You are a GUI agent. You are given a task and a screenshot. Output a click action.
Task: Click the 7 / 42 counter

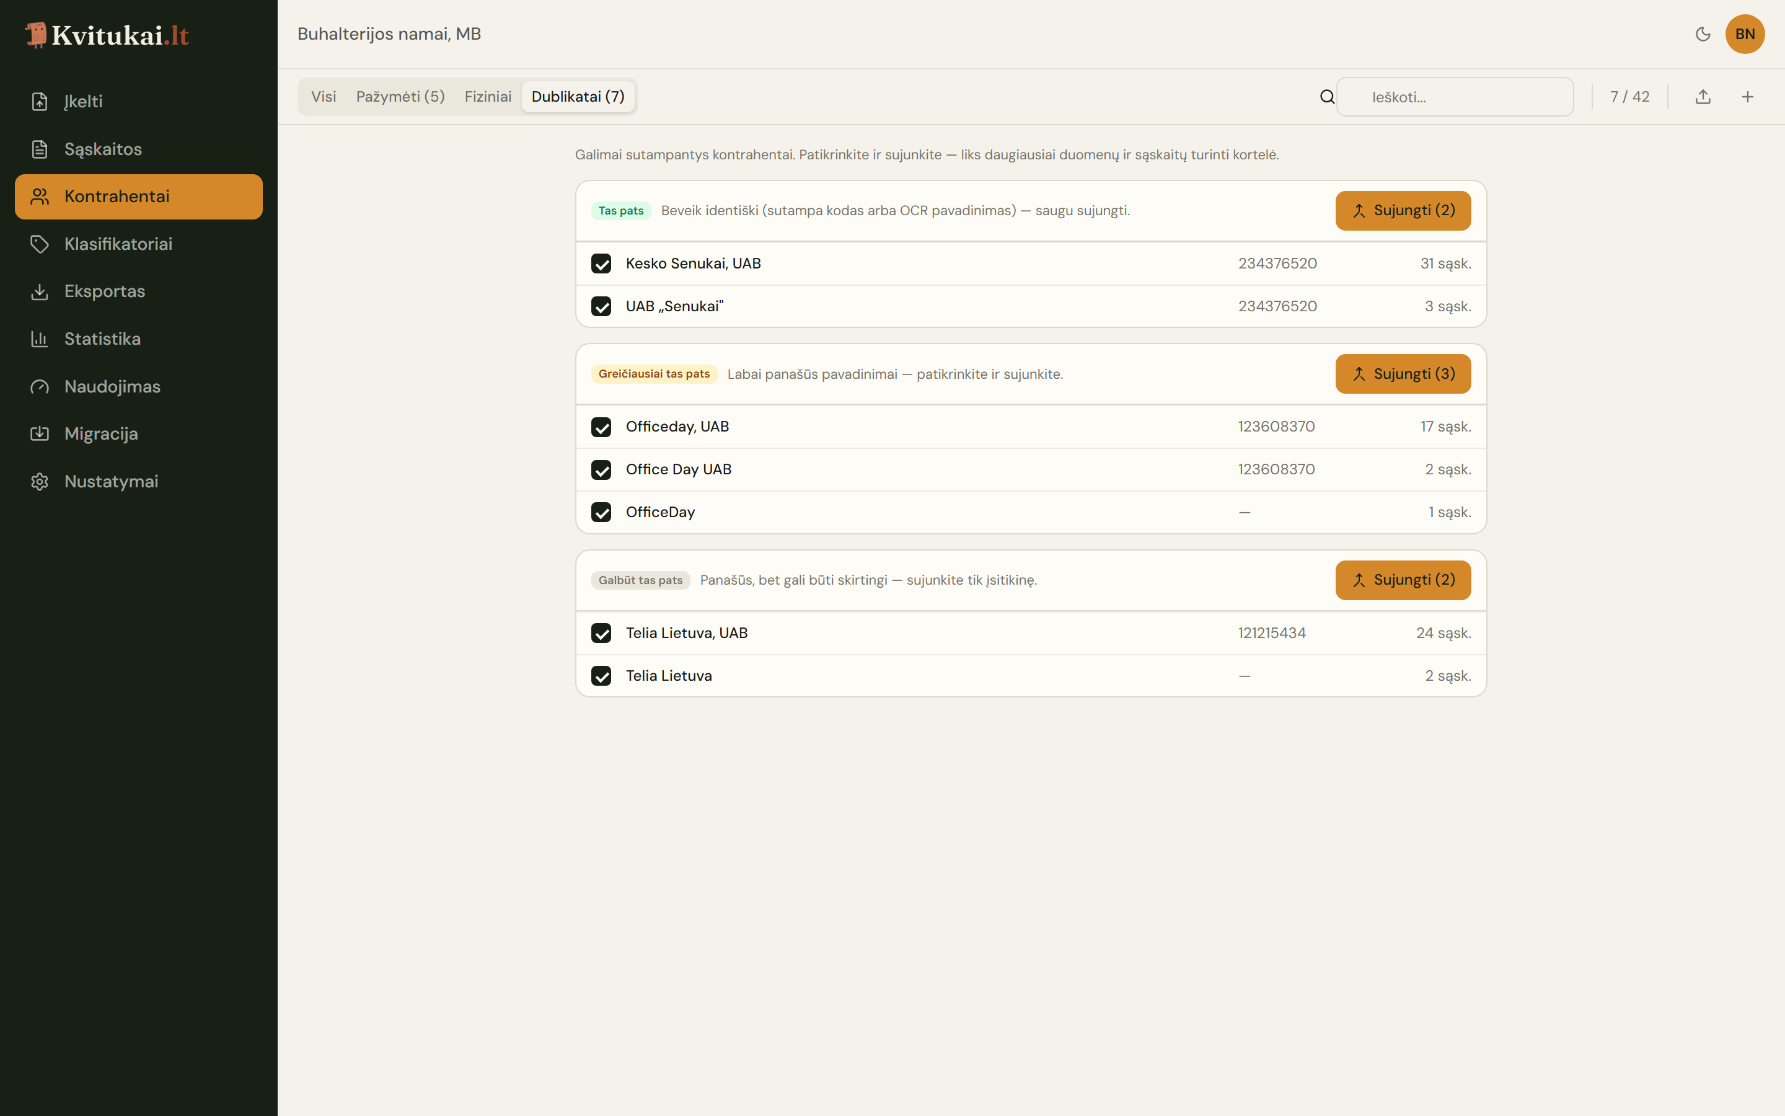click(x=1629, y=97)
